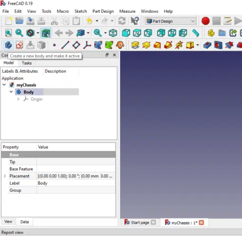
Task: Click the Pad feature icon
Action: tap(135, 45)
